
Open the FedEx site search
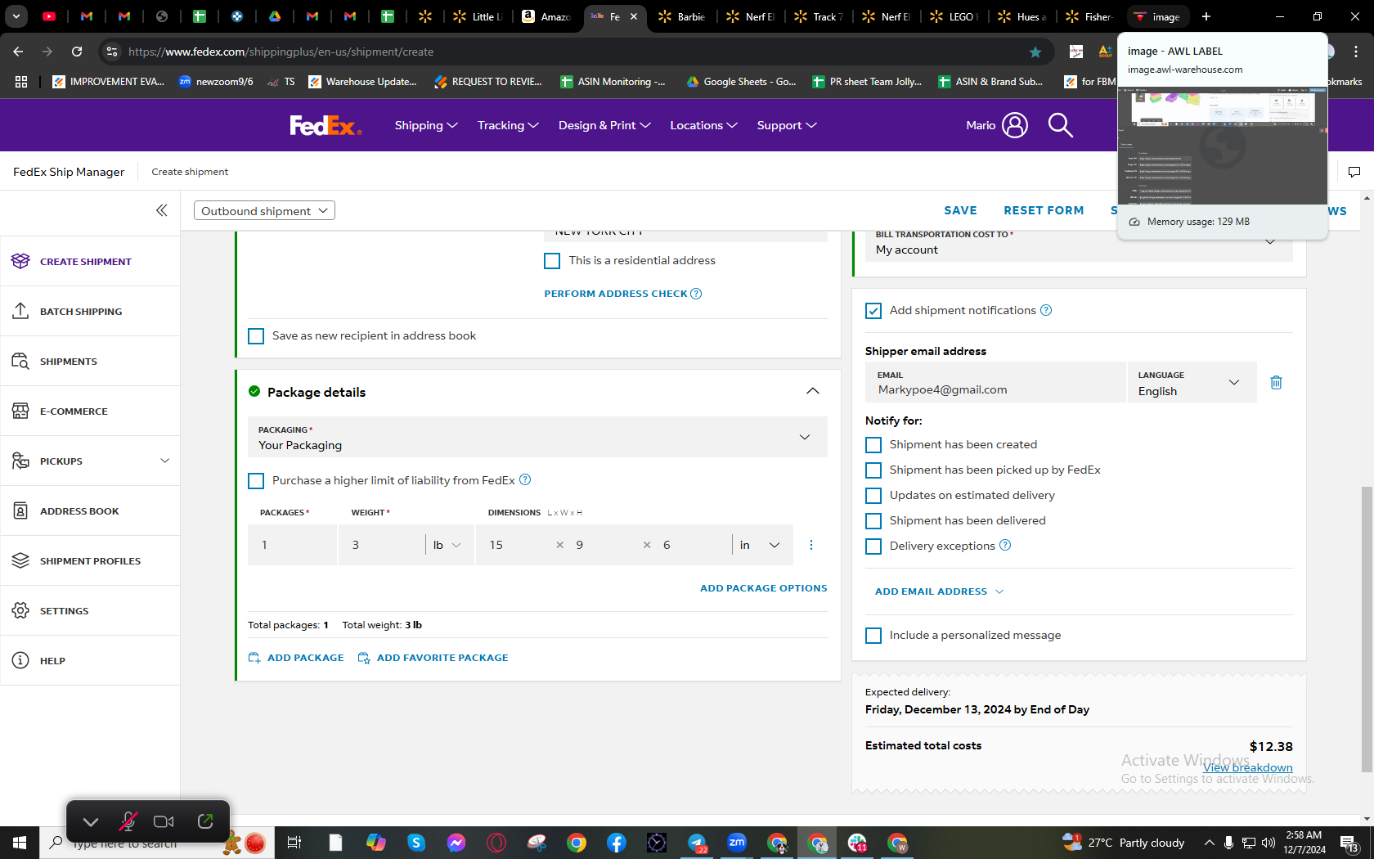[1060, 125]
